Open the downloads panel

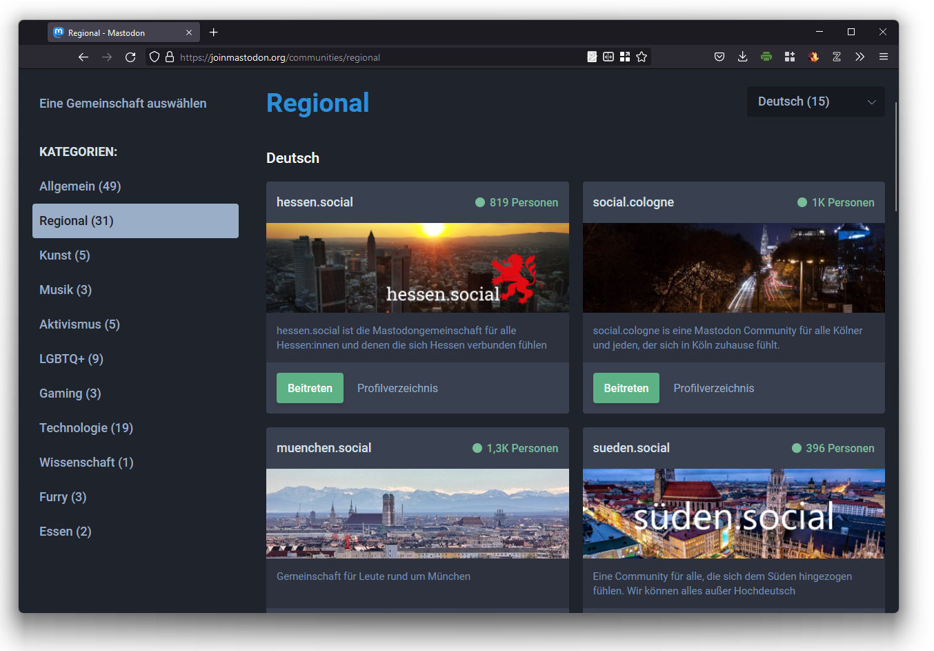pyautogui.click(x=743, y=57)
